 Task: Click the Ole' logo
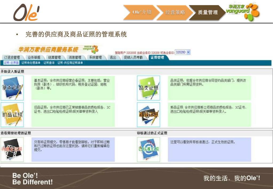(x=26, y=13)
